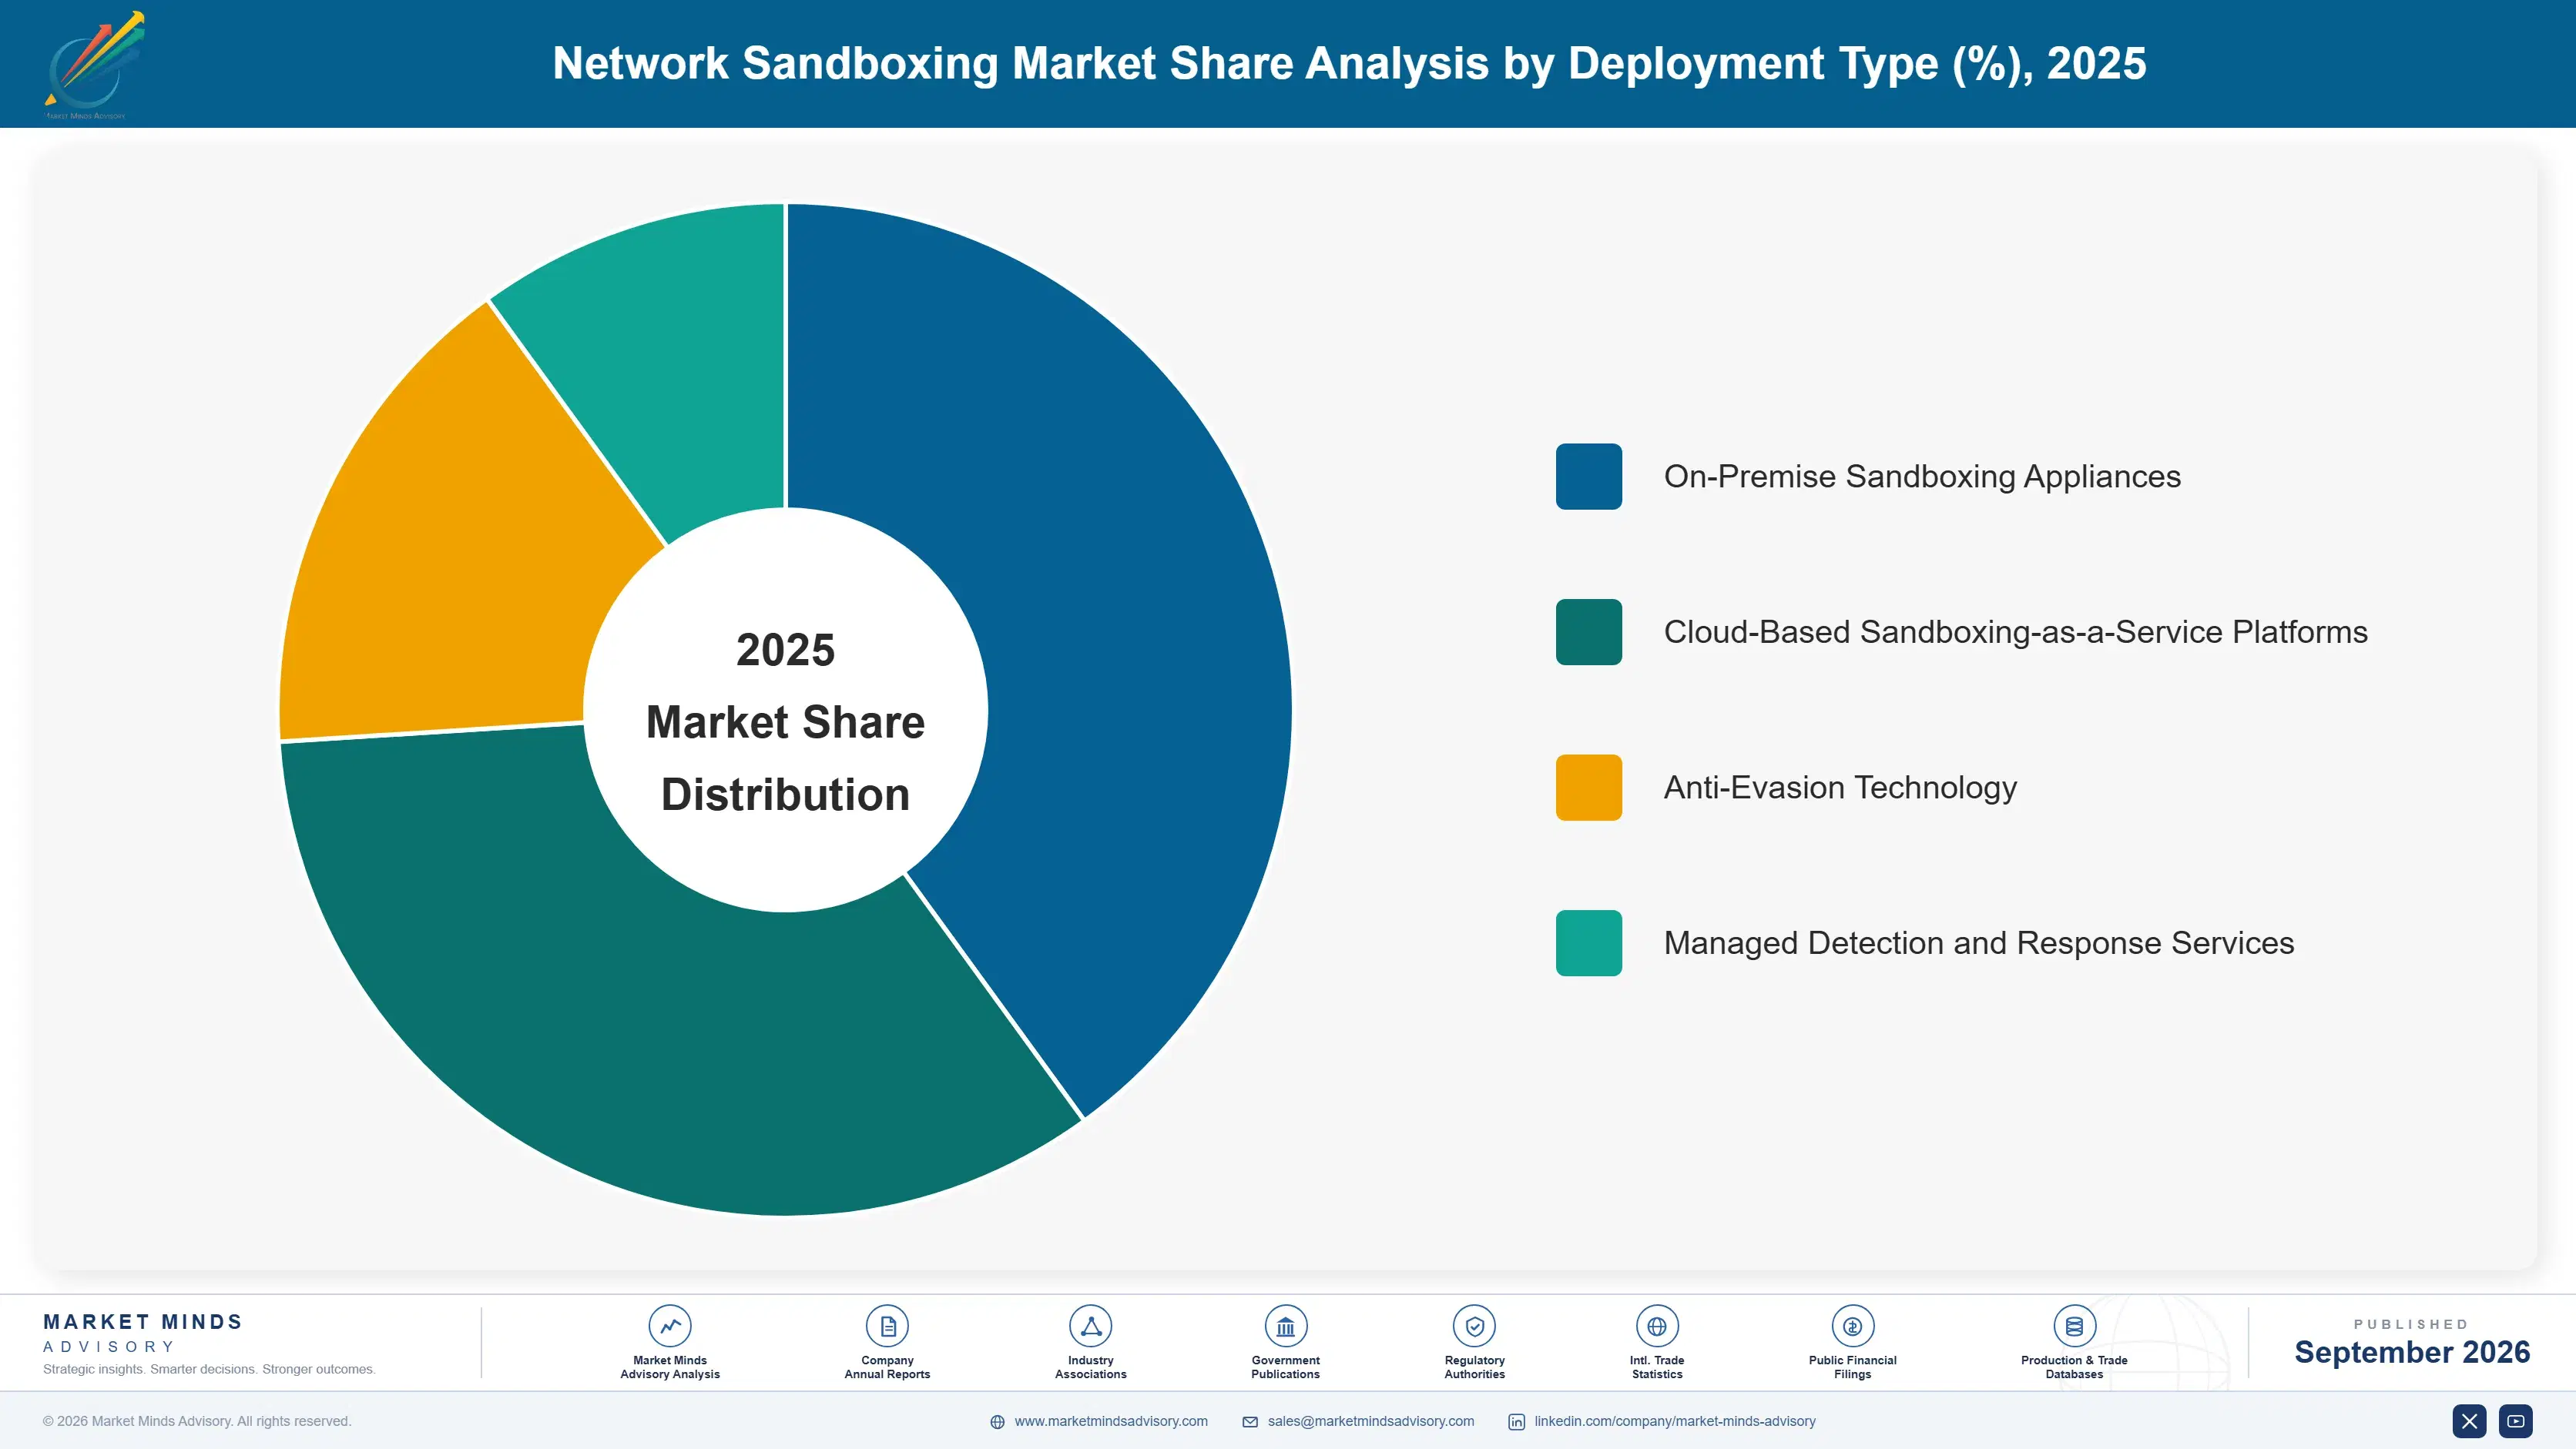Click the '2025 Market Share Distribution' center label
Image resolution: width=2576 pixels, height=1449 pixels.
click(786, 722)
